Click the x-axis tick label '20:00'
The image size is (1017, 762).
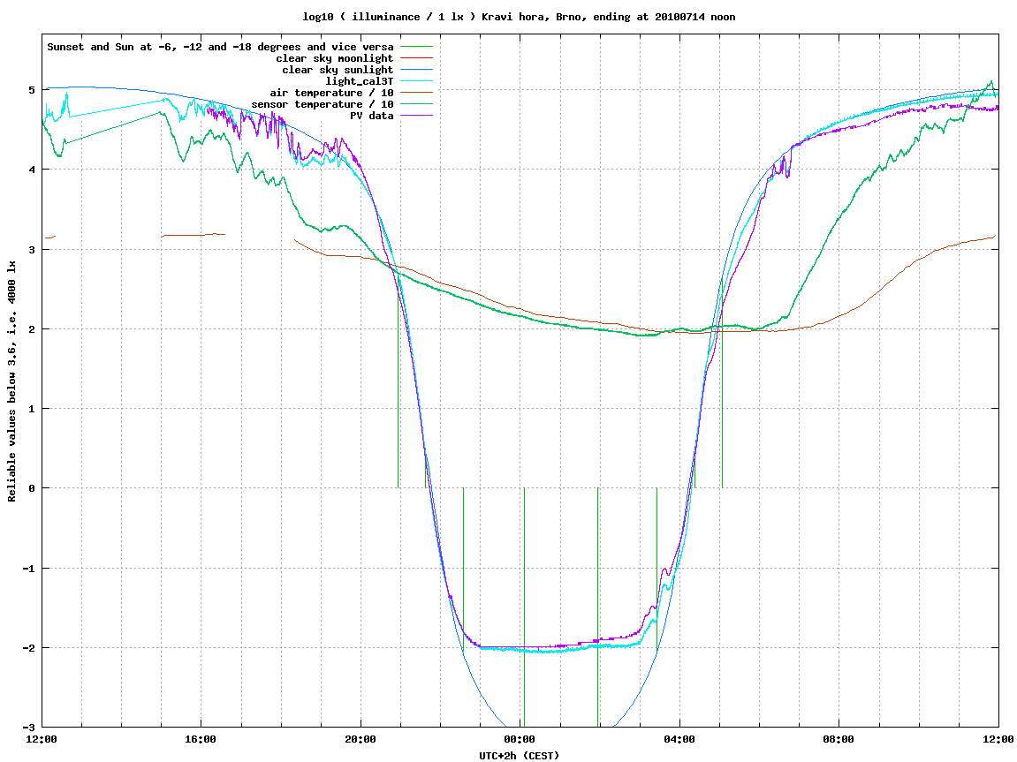(x=361, y=739)
